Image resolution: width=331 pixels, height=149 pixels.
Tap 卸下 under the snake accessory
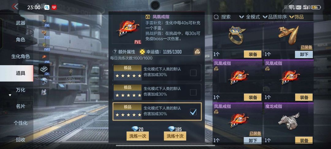click(x=304, y=55)
